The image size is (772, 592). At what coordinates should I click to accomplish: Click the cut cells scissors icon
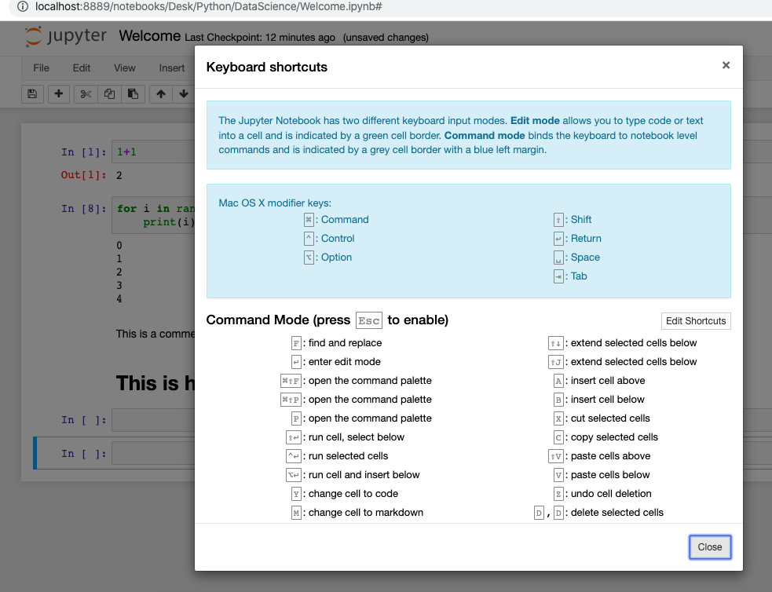[86, 93]
